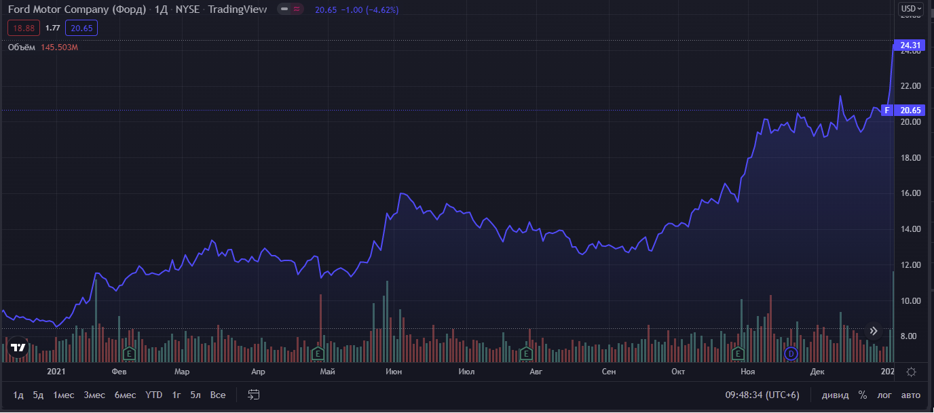Switch to the 1мес time range

(x=64, y=395)
